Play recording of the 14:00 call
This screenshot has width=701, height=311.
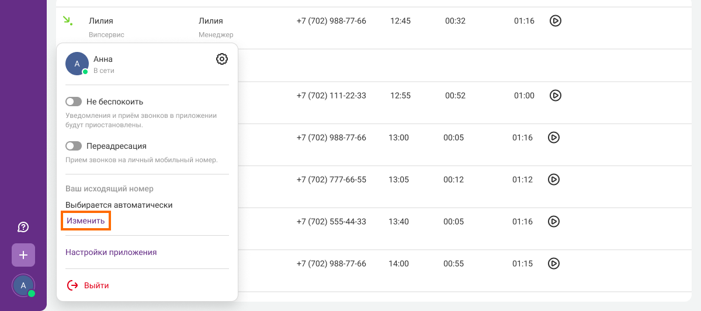[x=554, y=264]
